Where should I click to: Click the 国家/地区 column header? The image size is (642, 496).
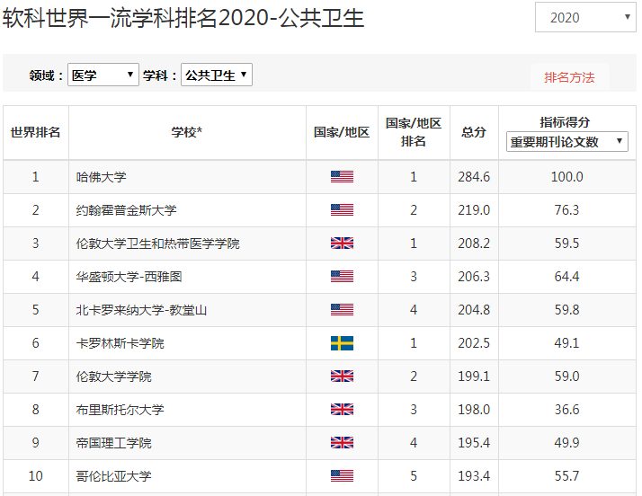tap(342, 132)
